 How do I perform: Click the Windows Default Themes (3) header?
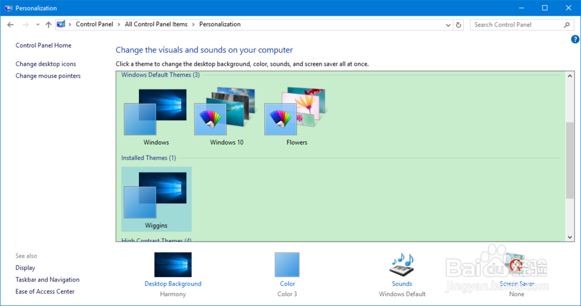click(160, 75)
